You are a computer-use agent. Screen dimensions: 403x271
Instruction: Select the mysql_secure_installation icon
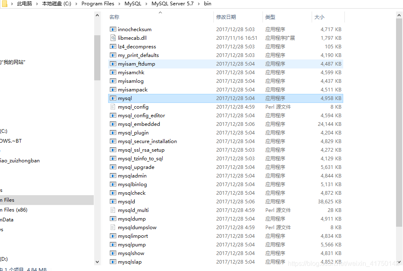[113, 141]
